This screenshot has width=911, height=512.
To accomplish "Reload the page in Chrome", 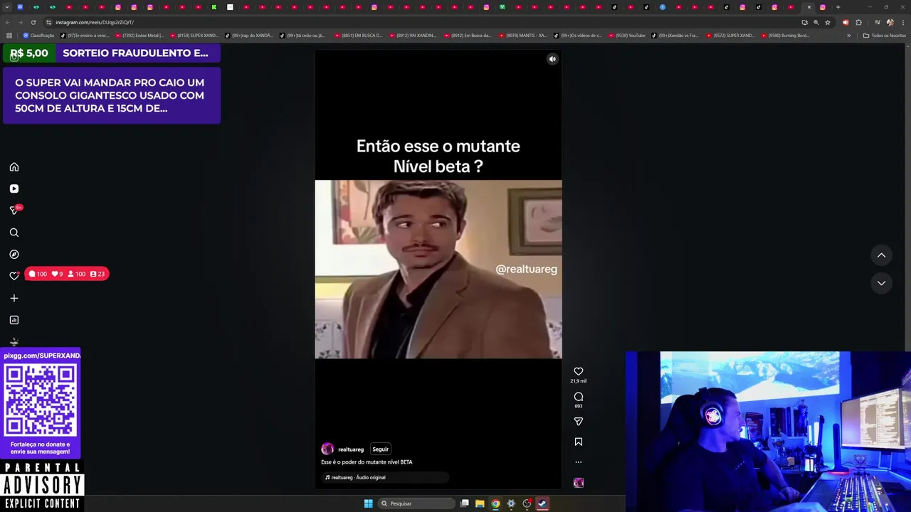I will (33, 22).
